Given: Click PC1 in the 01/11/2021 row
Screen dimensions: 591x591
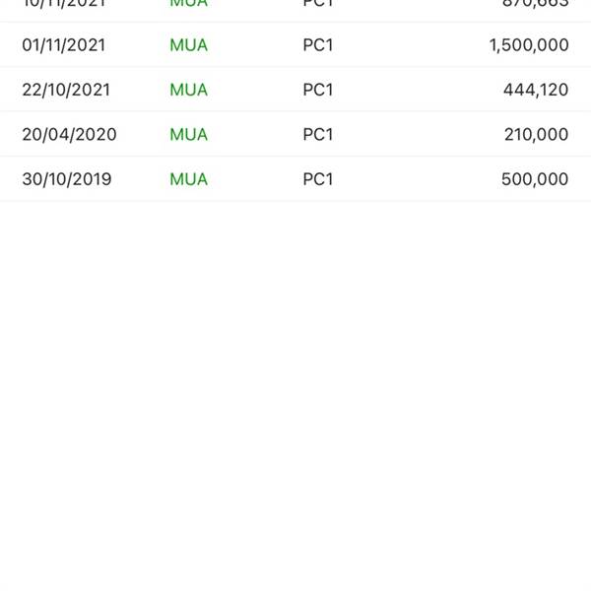Looking at the screenshot, I should point(318,45).
